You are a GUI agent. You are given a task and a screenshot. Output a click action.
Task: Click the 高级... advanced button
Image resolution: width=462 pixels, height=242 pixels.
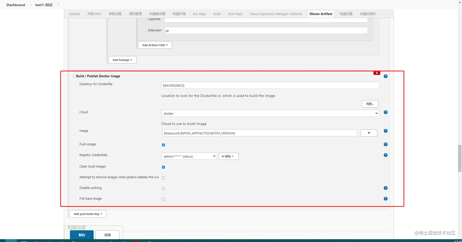[370, 104]
